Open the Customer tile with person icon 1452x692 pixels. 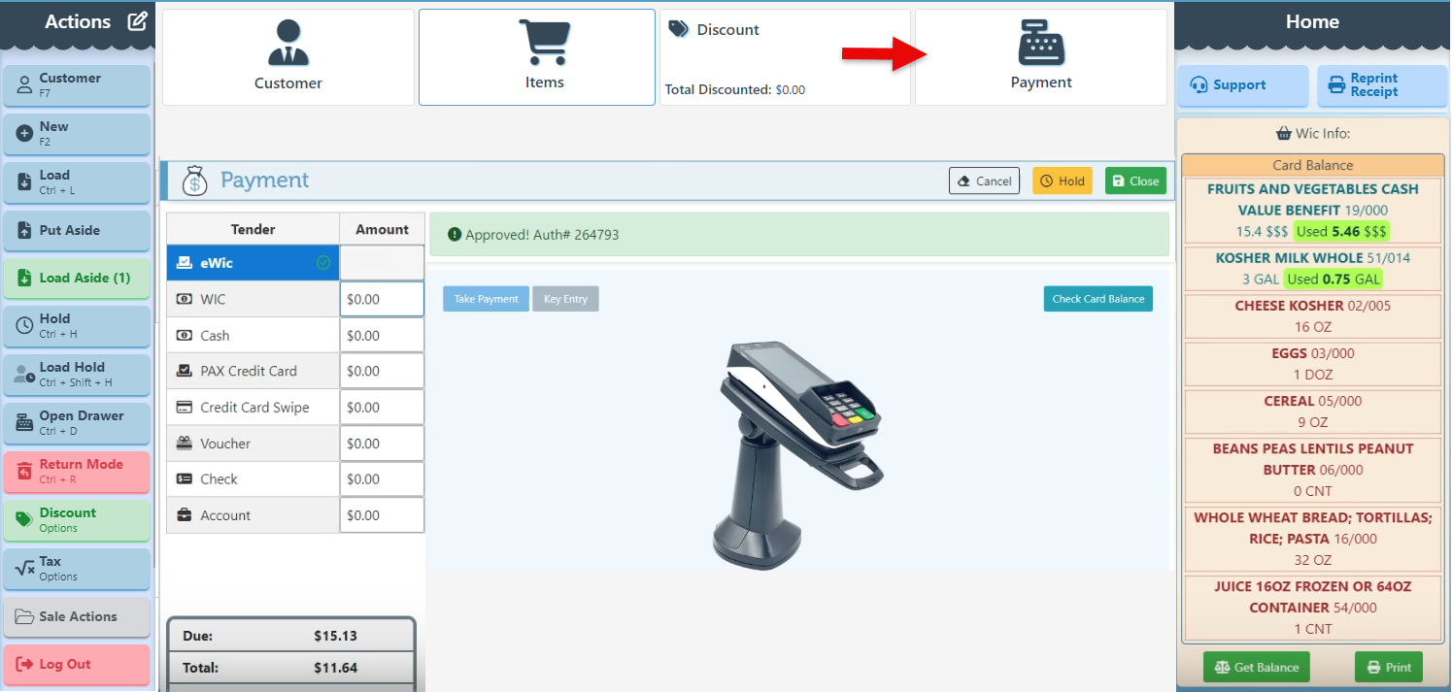pos(288,57)
